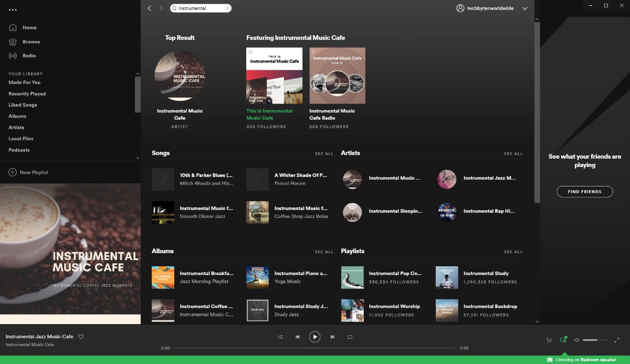Open Instrumental Backdrop playlist

click(476, 310)
